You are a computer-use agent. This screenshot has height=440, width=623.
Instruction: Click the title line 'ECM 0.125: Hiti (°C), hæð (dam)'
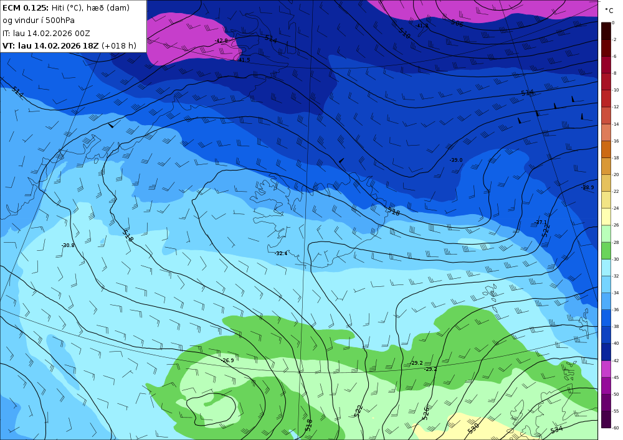(66, 8)
